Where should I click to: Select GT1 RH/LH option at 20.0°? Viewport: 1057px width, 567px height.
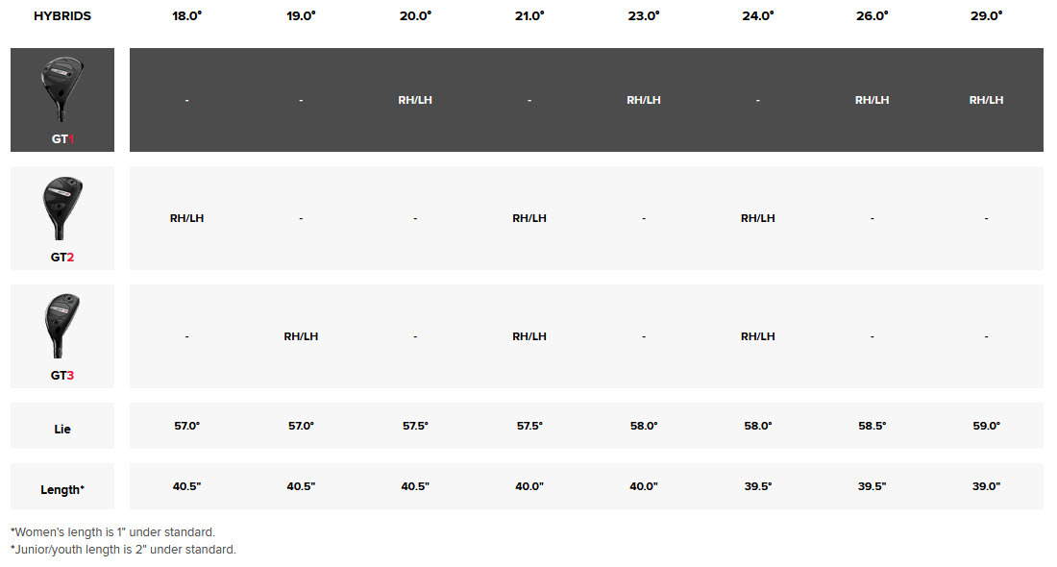pos(415,100)
